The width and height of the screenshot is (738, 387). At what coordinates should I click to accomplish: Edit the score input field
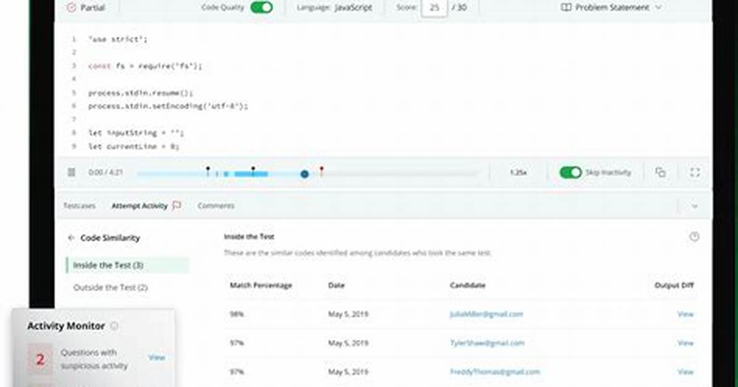click(434, 7)
